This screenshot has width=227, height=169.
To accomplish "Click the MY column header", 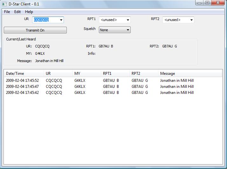I will pyautogui.click(x=86, y=74).
